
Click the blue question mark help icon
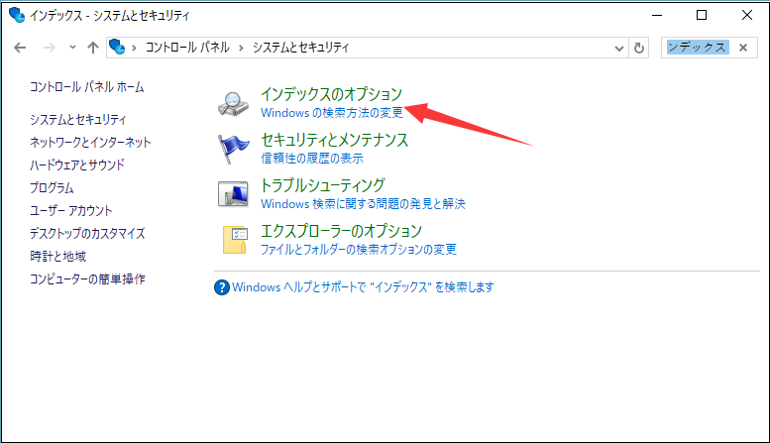221,287
